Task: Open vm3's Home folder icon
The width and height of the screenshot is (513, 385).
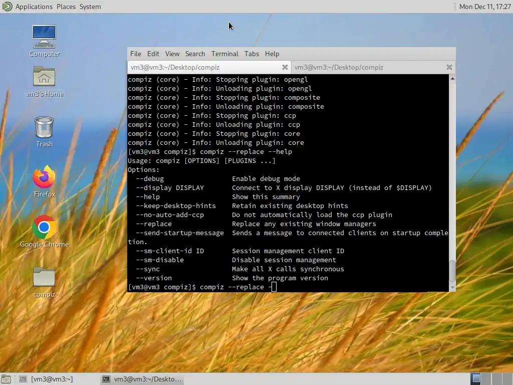Action: pos(44,82)
